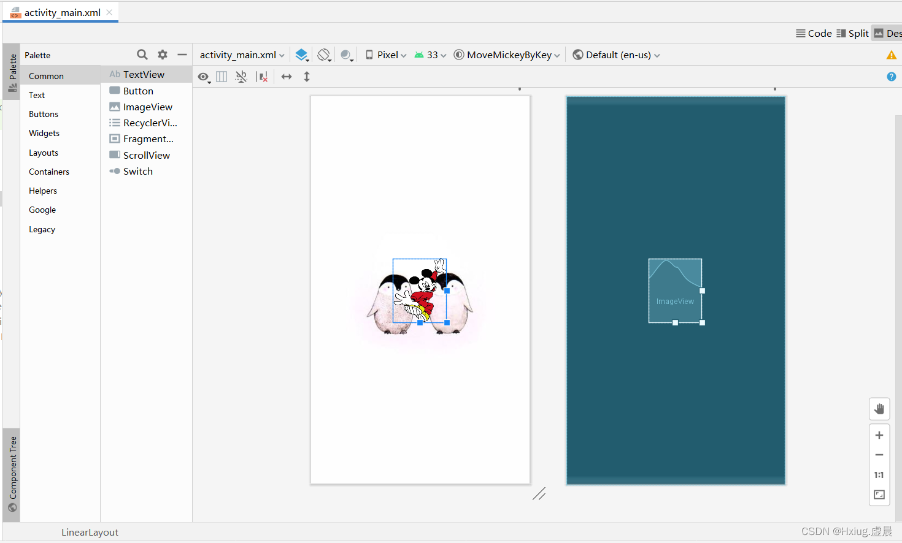
Task: Select Mickey ImageView in design preview
Action: coord(420,290)
